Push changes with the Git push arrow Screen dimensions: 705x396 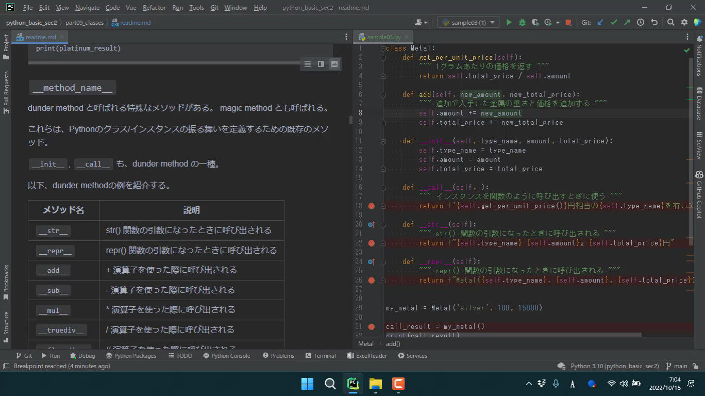coord(627,22)
